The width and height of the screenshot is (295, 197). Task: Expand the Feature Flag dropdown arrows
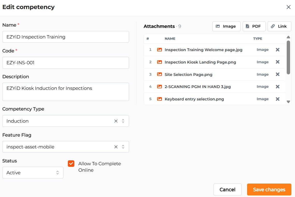point(123,147)
